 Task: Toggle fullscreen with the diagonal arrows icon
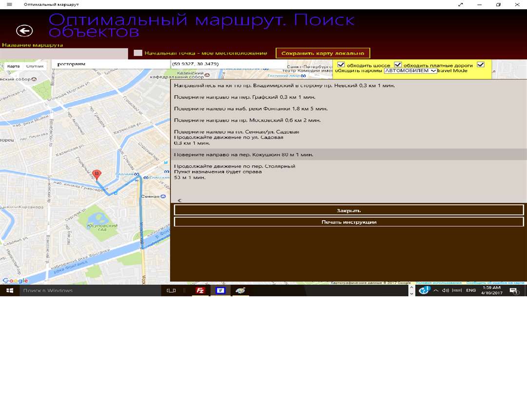pos(460,4)
